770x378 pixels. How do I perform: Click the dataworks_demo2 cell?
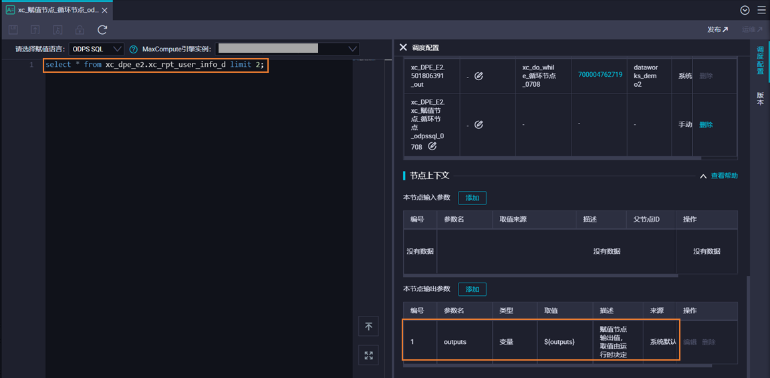(x=649, y=76)
